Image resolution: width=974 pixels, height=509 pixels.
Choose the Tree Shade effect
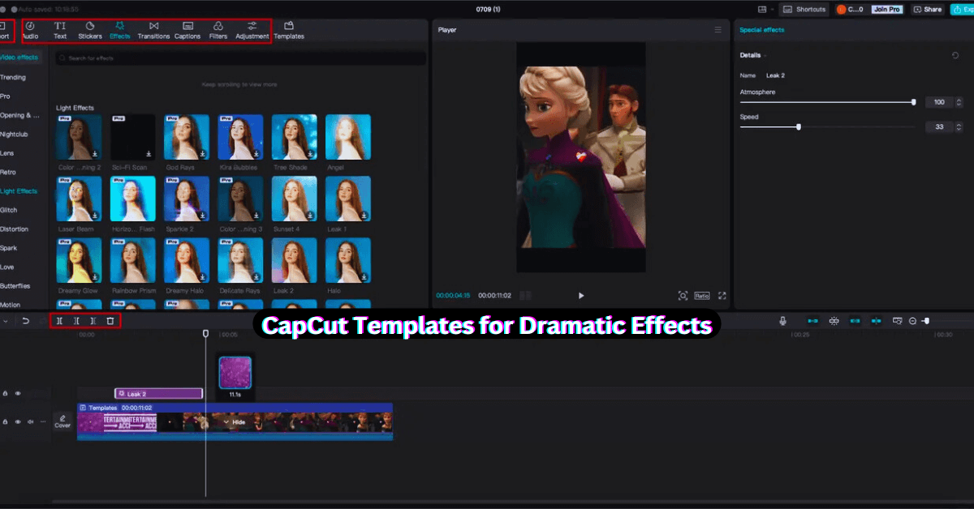[294, 137]
